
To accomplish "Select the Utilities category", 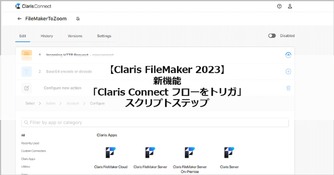I will (26, 167).
